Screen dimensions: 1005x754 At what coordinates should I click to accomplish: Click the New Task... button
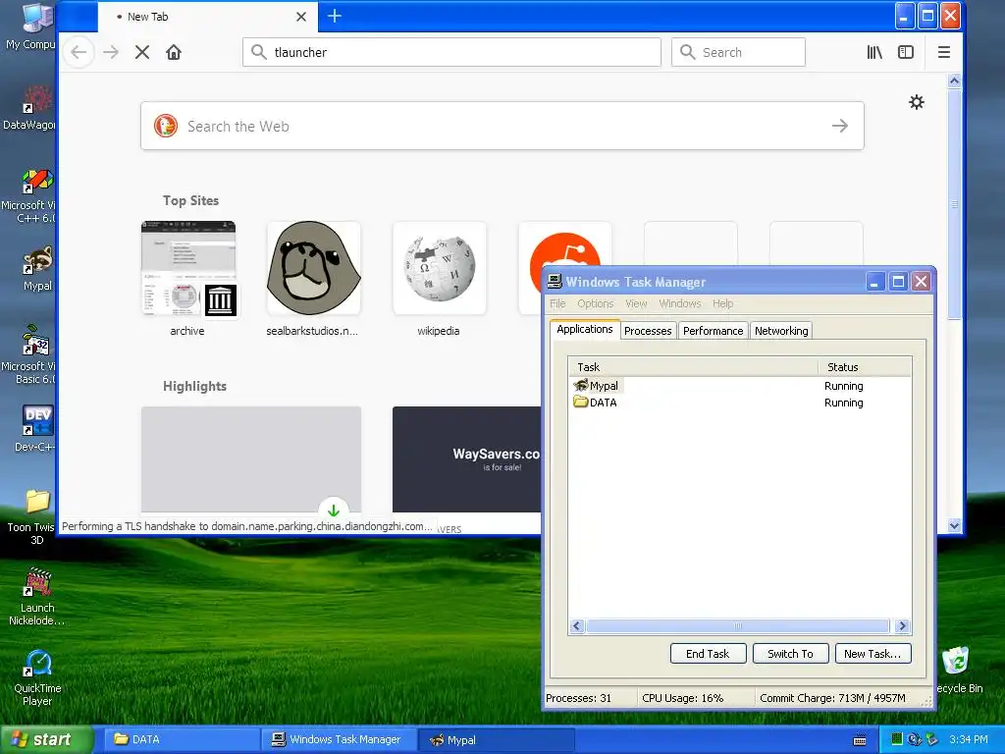(873, 653)
